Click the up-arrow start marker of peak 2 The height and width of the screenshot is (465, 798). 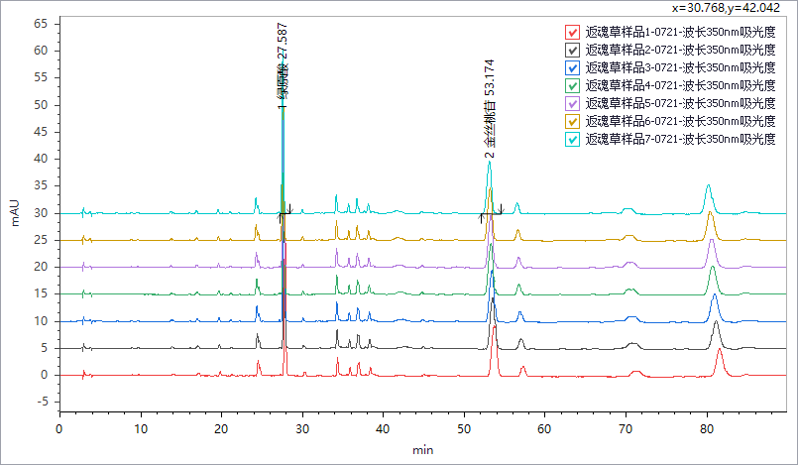pos(481,216)
